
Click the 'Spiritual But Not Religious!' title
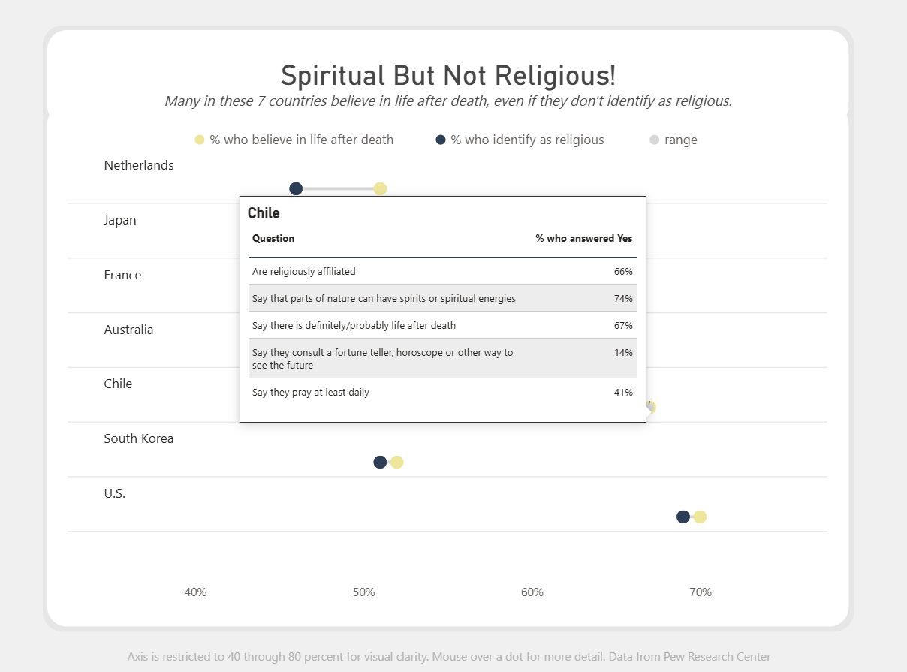coord(448,75)
